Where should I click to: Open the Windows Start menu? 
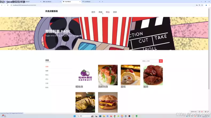[x=75, y=116]
